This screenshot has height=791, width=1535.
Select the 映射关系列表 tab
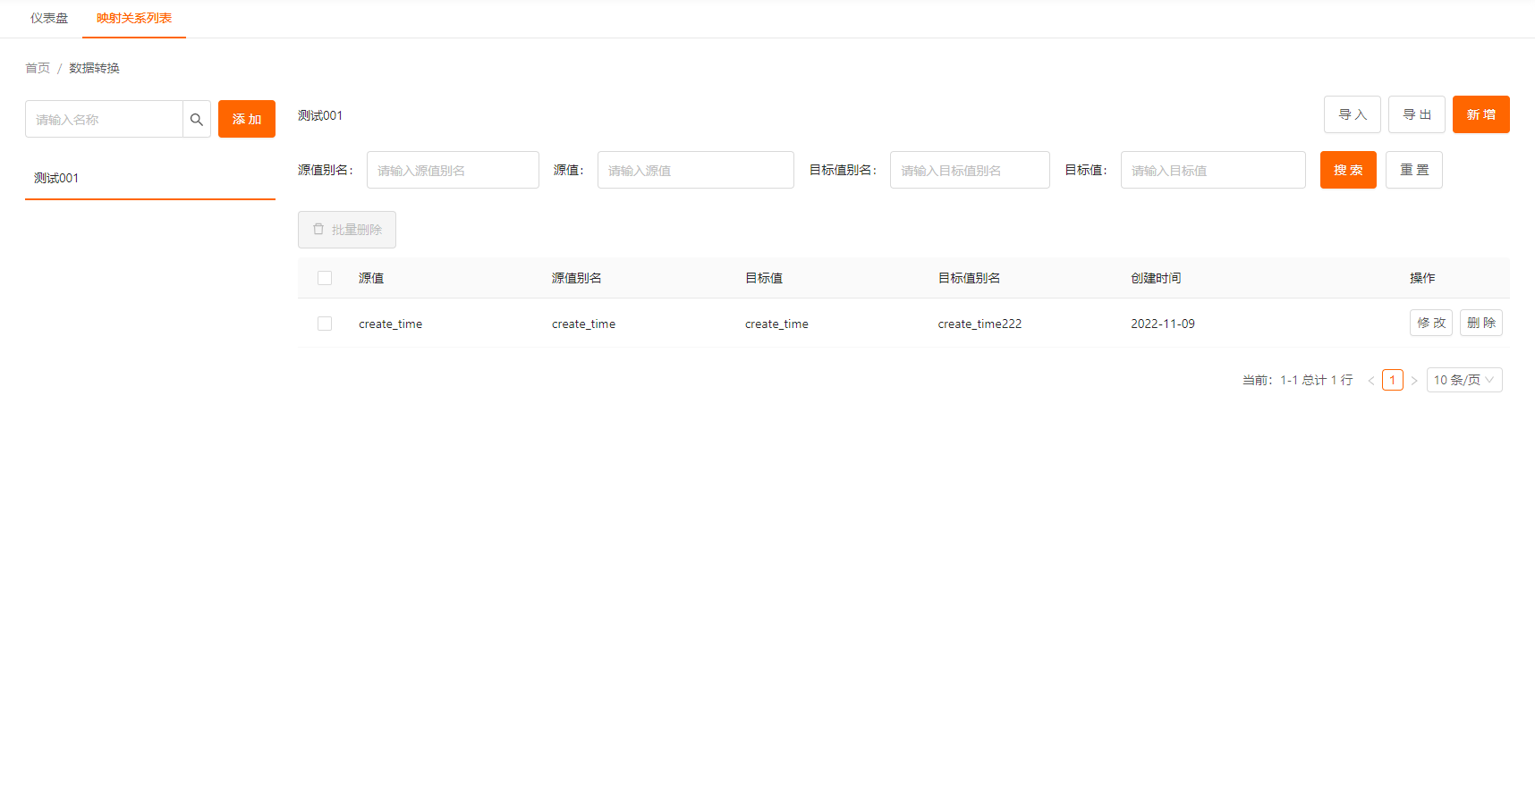[x=134, y=18]
